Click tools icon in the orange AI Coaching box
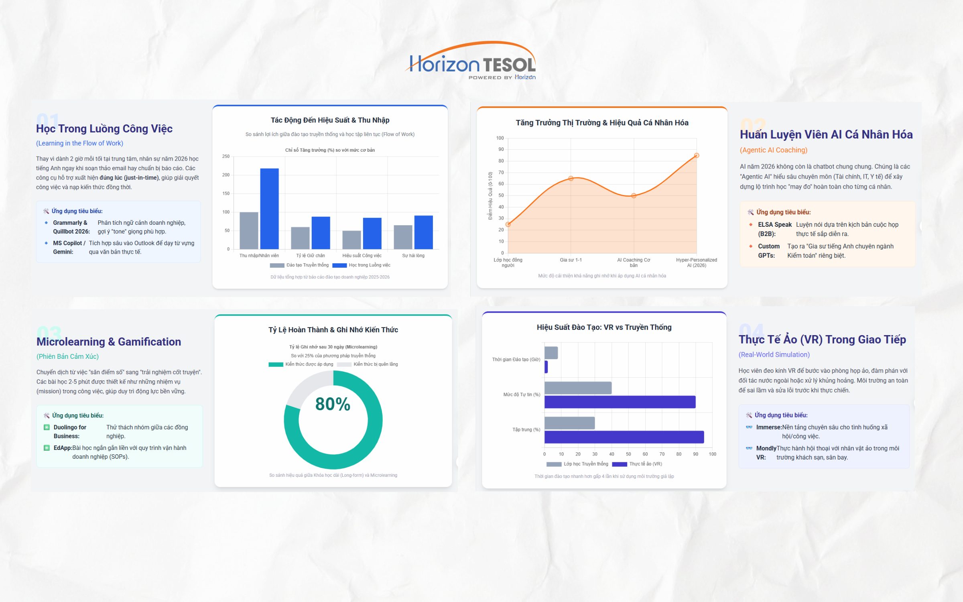 coord(750,212)
